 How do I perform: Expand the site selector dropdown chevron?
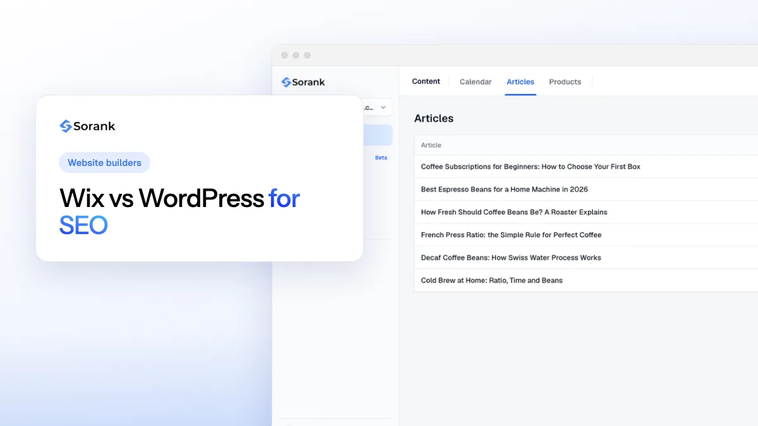point(383,107)
